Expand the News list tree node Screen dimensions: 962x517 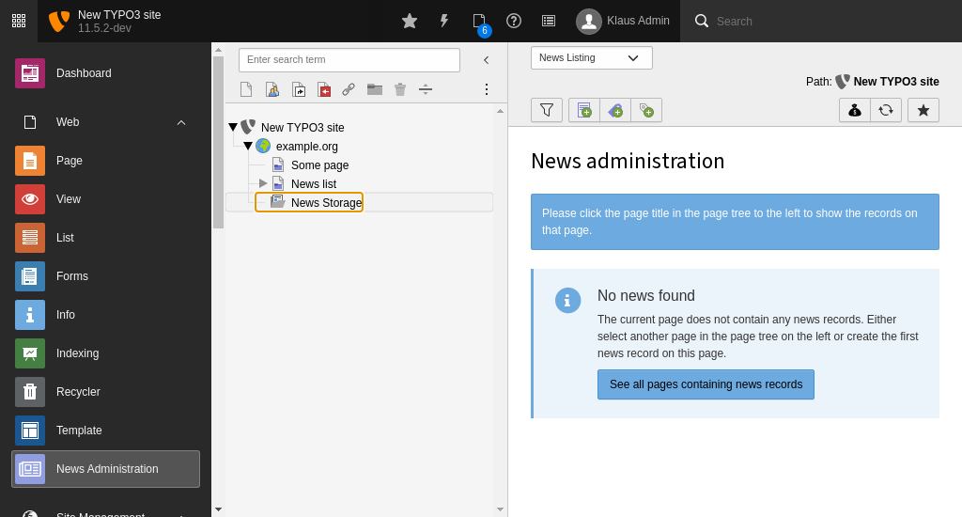tap(263, 183)
